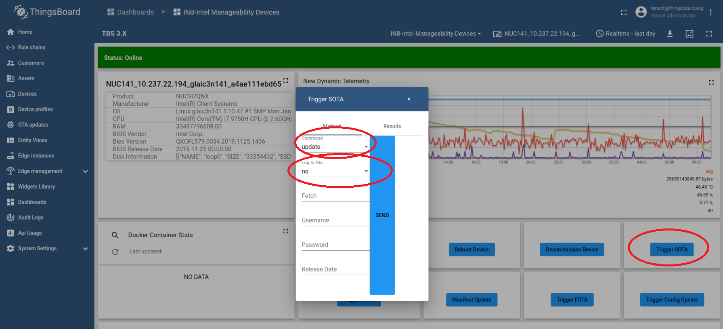
Task: Click the Trigger SOTA button
Action: (672, 249)
